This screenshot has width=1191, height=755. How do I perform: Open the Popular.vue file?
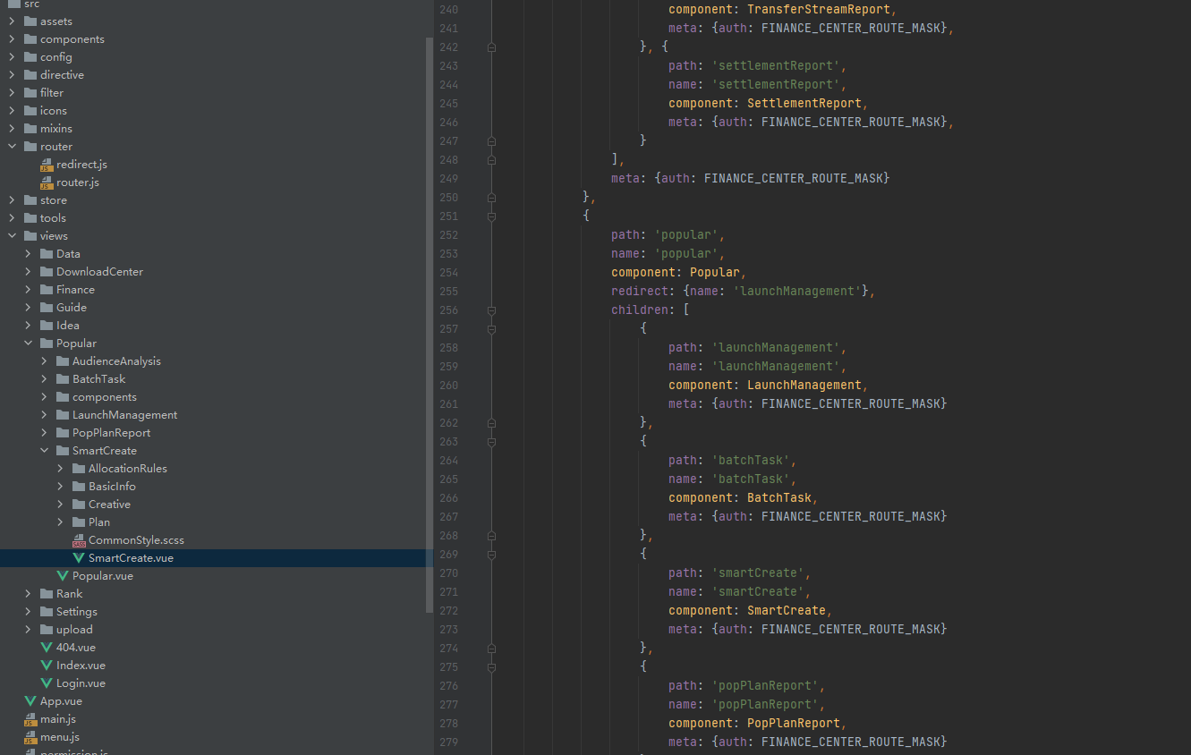click(x=103, y=576)
